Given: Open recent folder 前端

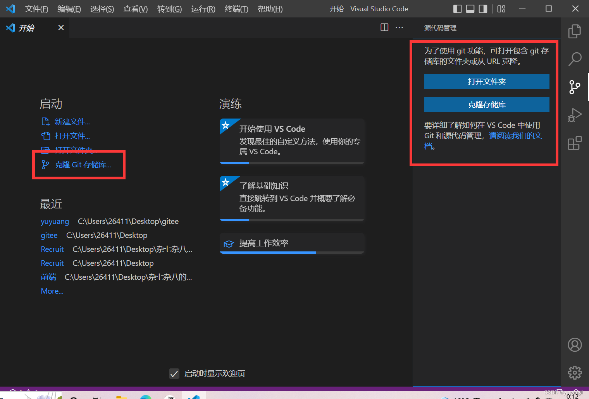Looking at the screenshot, I should click(x=48, y=277).
